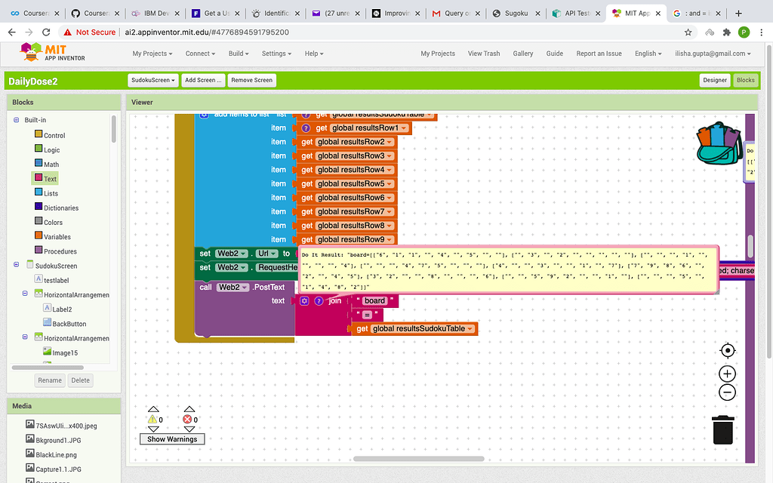Click the browser reload button
This screenshot has width=773, height=483.
(46, 32)
